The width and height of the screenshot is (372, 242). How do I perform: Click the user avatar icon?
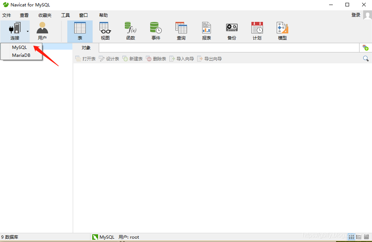368,15
